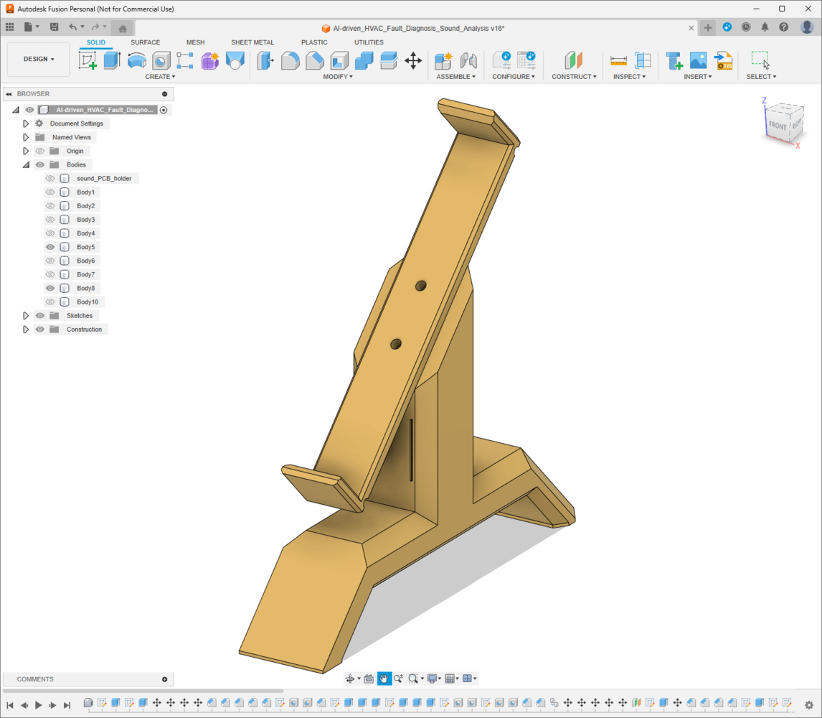Click the Extrude tool icon
822x718 pixels.
[x=112, y=60]
